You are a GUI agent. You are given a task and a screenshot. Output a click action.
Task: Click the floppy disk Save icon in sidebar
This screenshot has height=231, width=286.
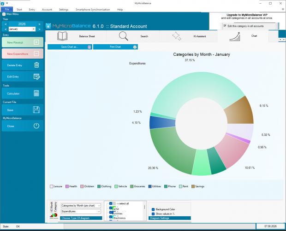pos(36,110)
